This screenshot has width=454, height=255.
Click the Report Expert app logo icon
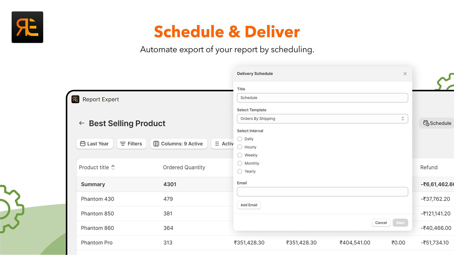pos(75,99)
